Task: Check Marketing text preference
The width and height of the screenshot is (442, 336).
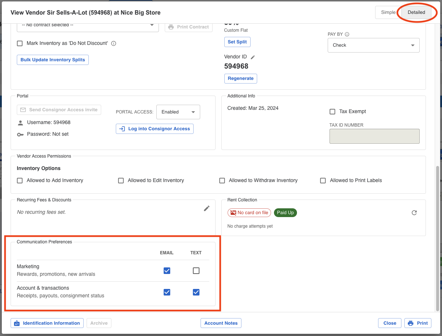Action: pos(196,271)
